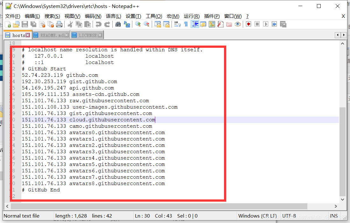
Task: Toggle synchronized horizontal scrolling
Action: tap(166, 24)
